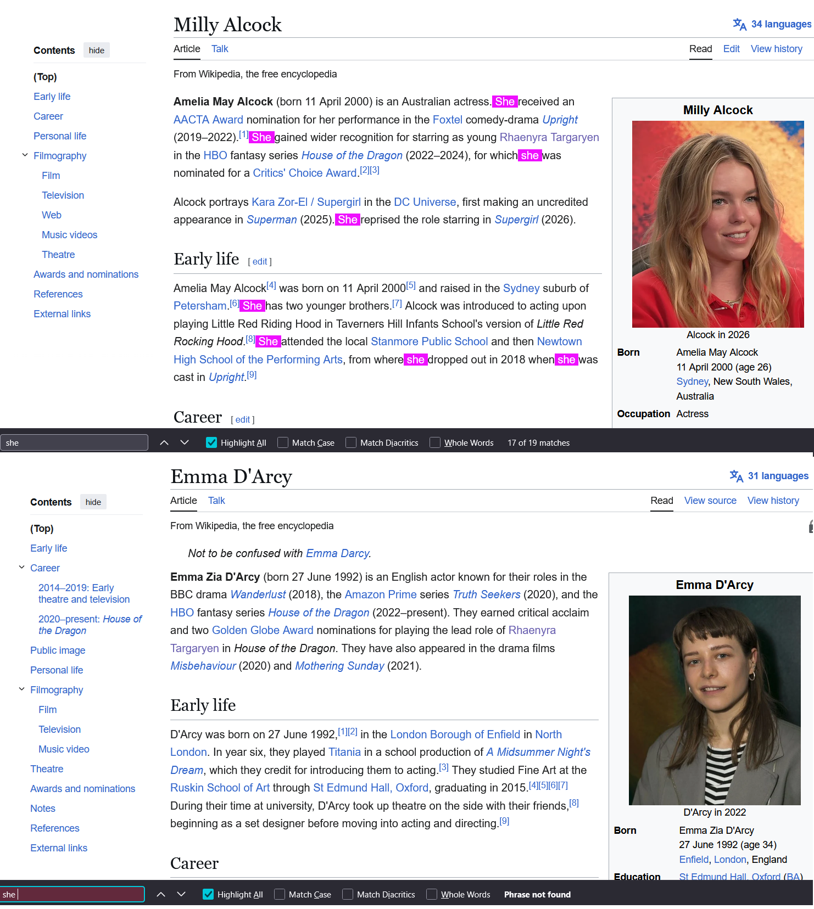Open the Titania link in Emma D'Arcy Early life
Image resolution: width=814 pixels, height=909 pixels.
coord(344,752)
